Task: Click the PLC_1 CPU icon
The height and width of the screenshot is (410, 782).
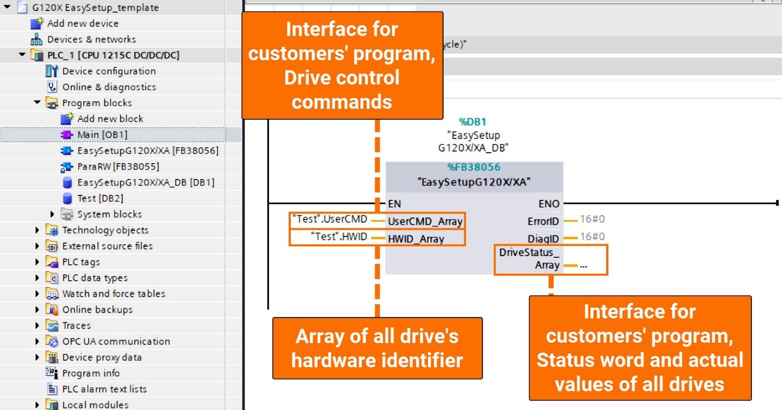Action: pos(37,55)
